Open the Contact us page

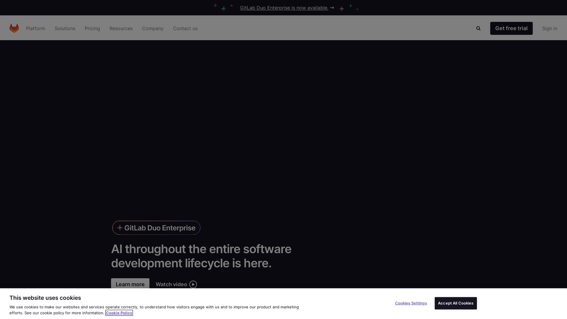185,28
